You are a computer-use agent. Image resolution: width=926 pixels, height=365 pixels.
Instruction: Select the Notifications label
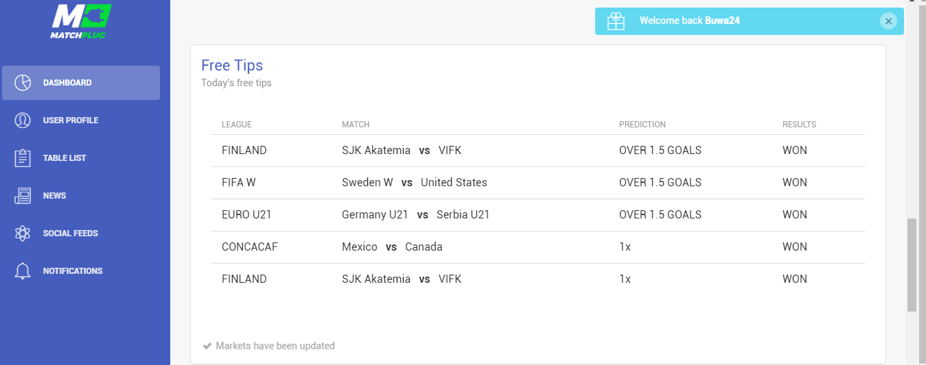click(x=73, y=271)
